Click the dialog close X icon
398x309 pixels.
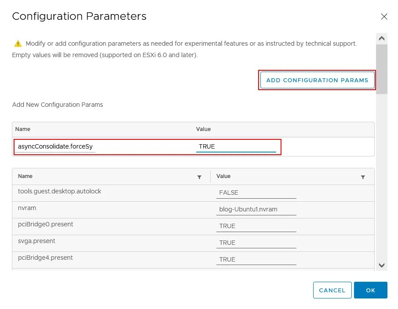tap(384, 17)
